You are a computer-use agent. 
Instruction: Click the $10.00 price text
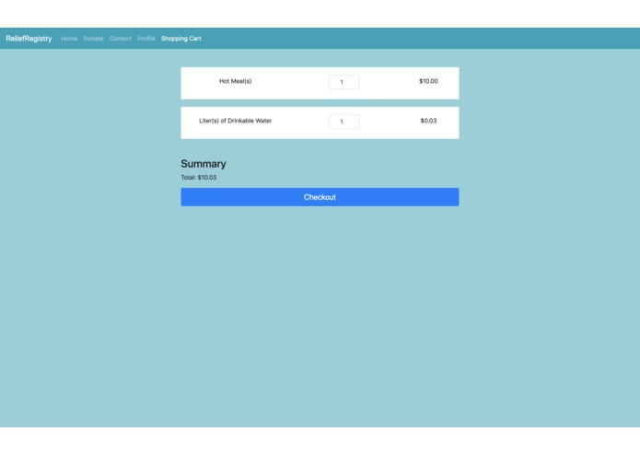click(x=428, y=81)
